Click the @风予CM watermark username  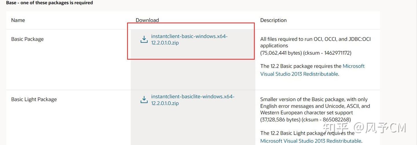[380, 128]
